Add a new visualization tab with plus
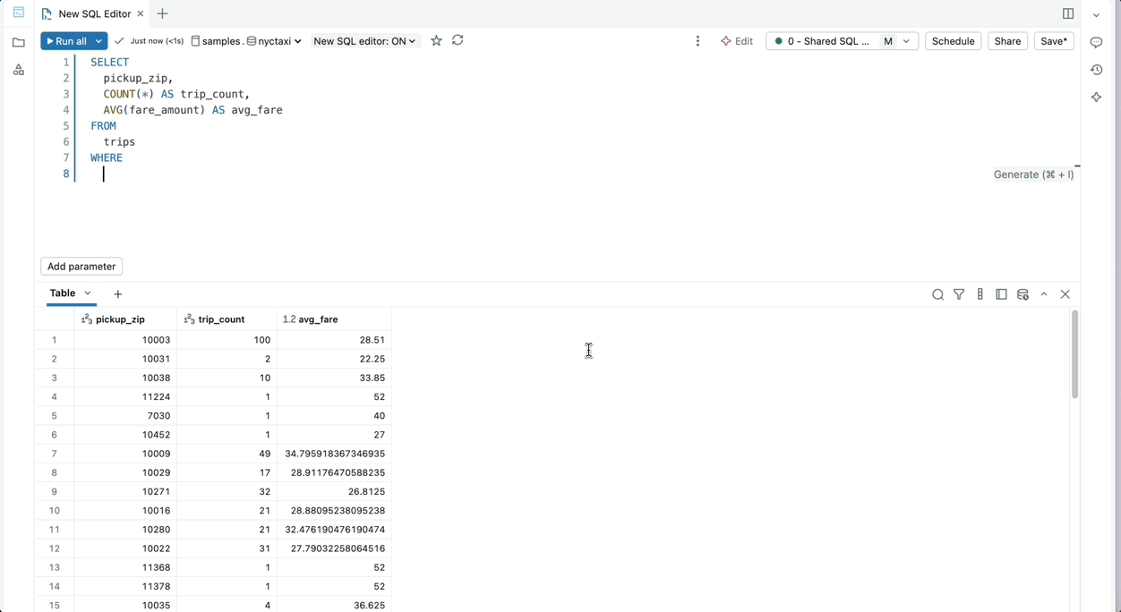 [118, 294]
